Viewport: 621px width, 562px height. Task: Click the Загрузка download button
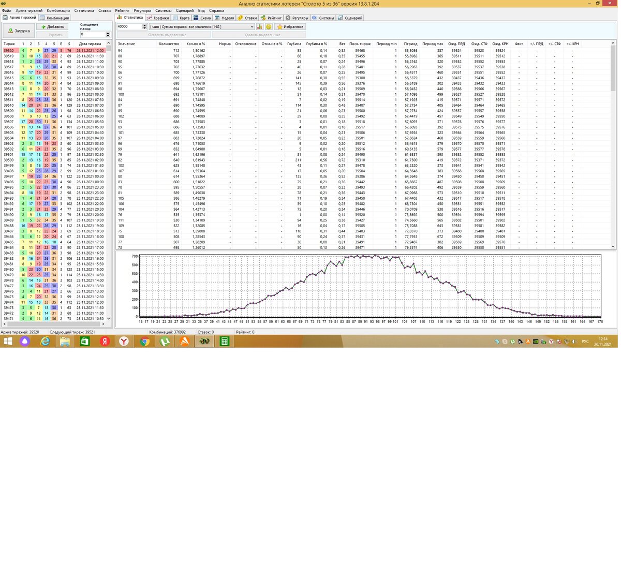tap(19, 31)
